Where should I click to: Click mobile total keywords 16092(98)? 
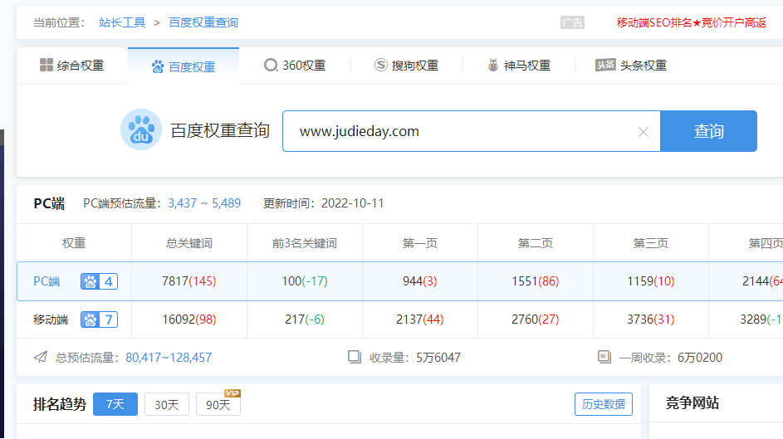tap(188, 319)
